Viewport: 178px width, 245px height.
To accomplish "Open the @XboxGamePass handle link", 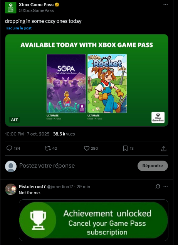I will (x=36, y=10).
